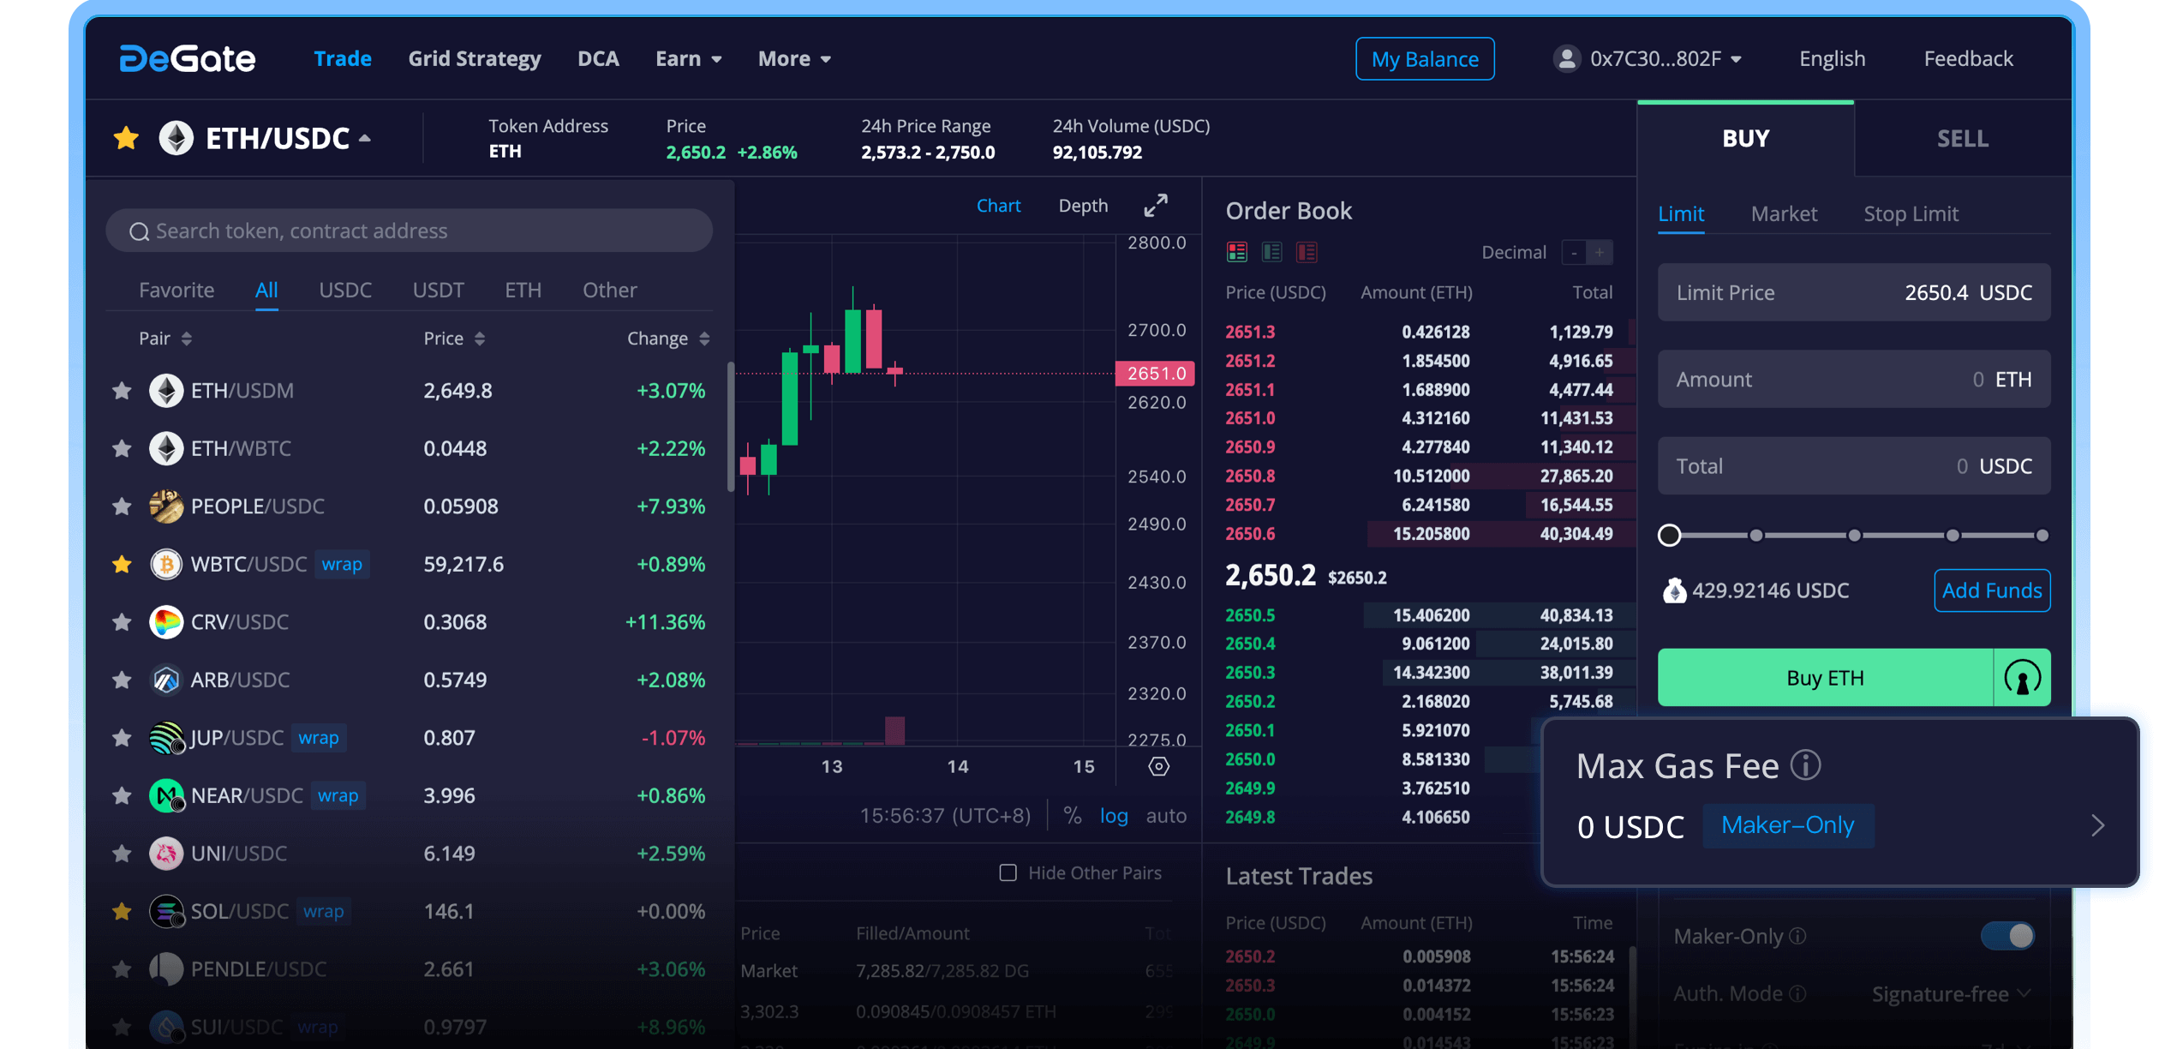Switch to the USDT pairs tab
Viewport: 2159px width, 1049px height.
point(438,290)
